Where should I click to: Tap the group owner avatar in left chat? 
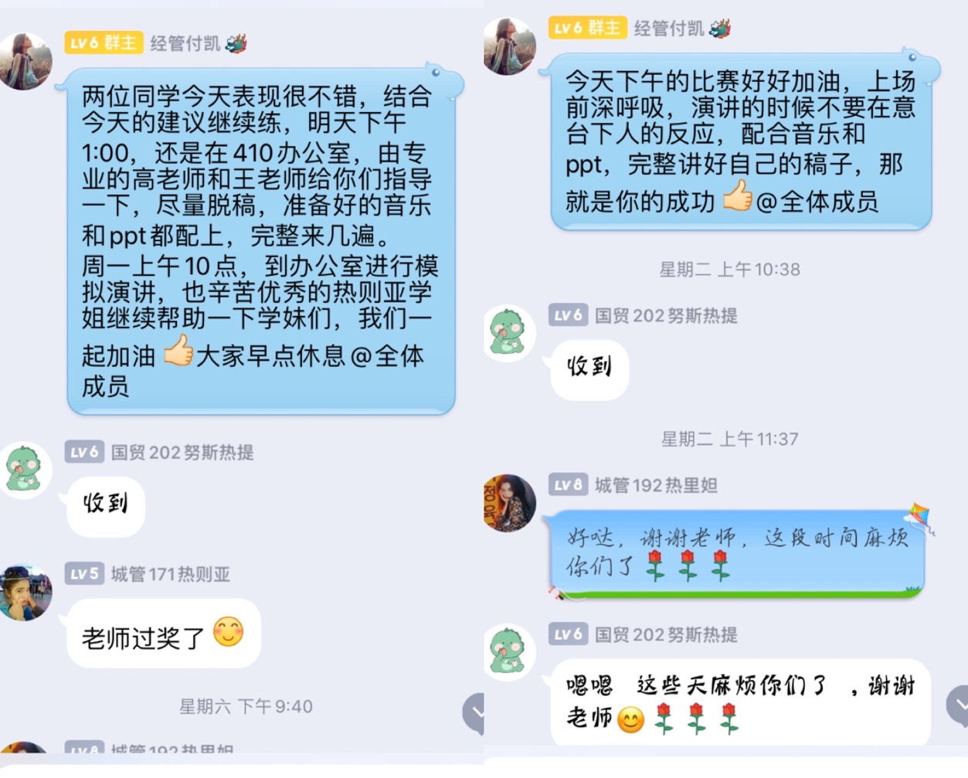click(x=26, y=61)
